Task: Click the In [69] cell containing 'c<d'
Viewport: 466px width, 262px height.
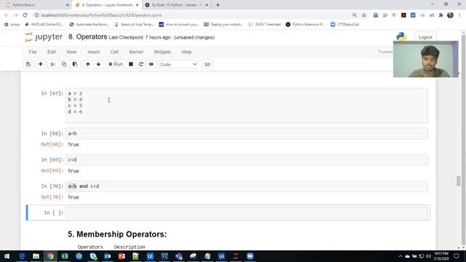Action: point(247,160)
